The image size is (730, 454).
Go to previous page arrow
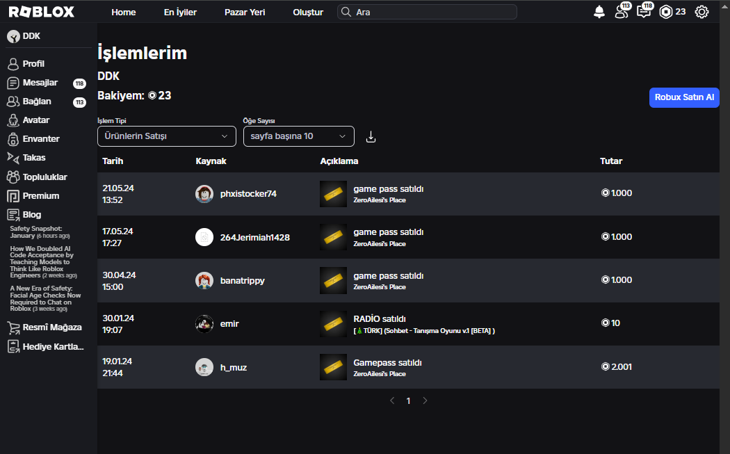point(392,400)
